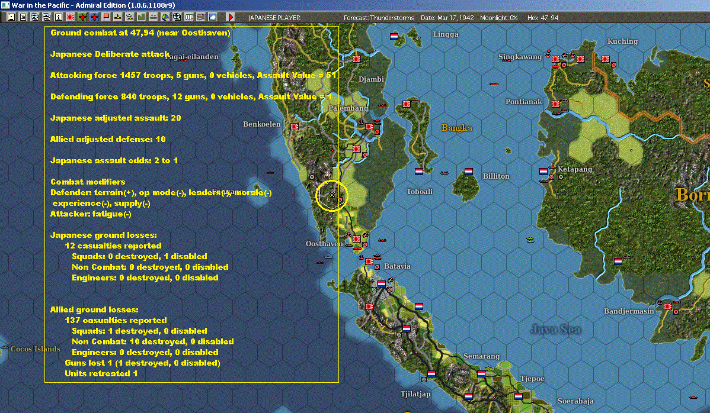Image resolution: width=710 pixels, height=413 pixels.
Task: Select the red ship icon west of Sumatra coast
Action: (270, 173)
